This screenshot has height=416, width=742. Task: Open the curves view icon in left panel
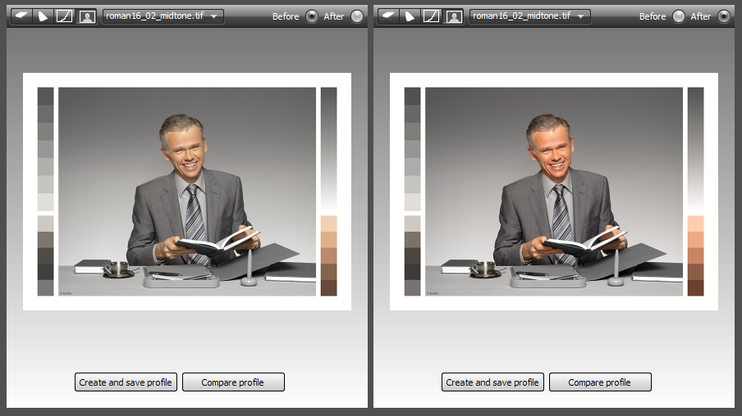coord(64,16)
